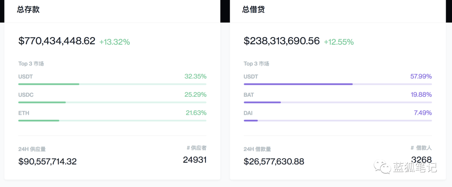
Task: Click the 24H 供应量 label
Action: tap(32, 149)
